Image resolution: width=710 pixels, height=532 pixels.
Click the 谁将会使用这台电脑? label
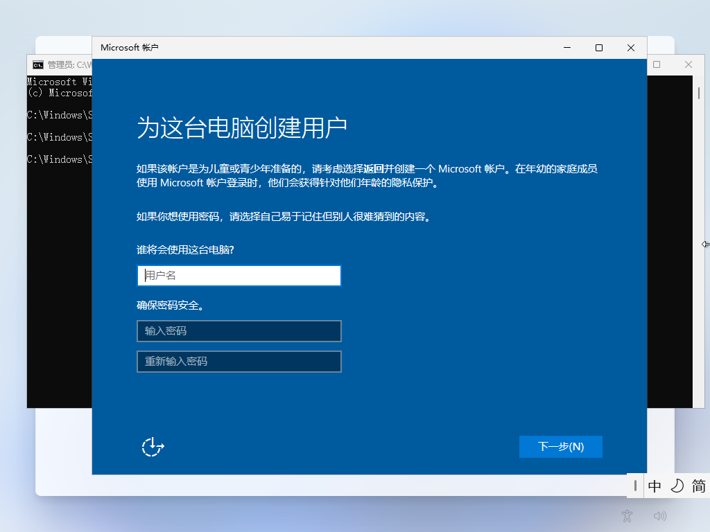click(x=185, y=249)
